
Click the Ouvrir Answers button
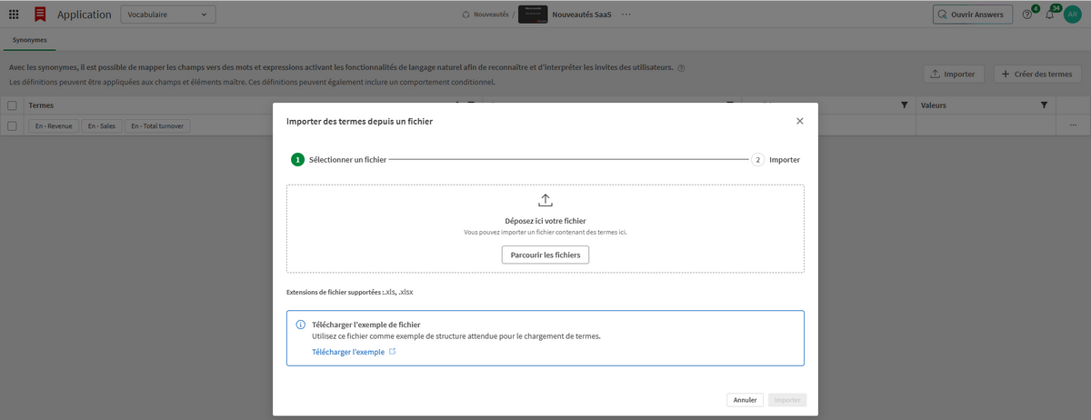pos(972,15)
